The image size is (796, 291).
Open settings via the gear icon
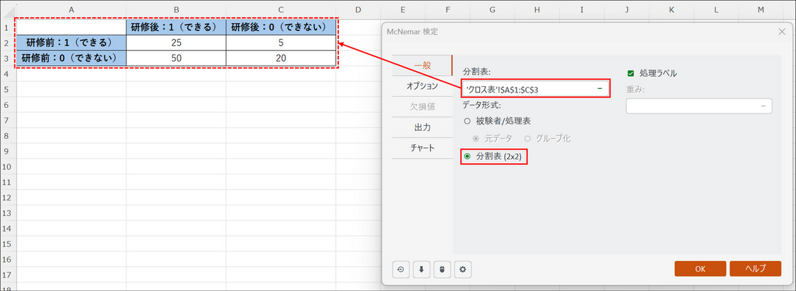point(463,269)
